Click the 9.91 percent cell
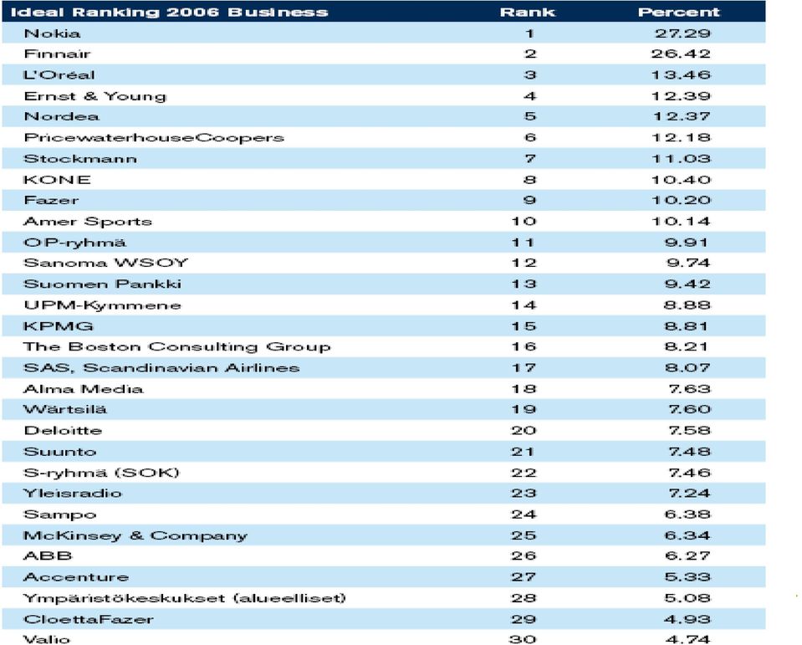The image size is (802, 645). click(x=687, y=243)
